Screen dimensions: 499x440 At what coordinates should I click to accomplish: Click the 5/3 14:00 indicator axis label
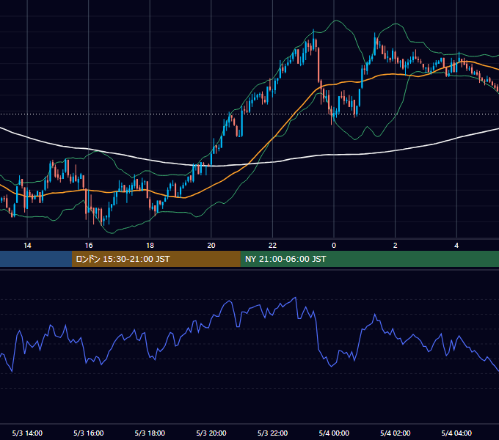pos(27,433)
